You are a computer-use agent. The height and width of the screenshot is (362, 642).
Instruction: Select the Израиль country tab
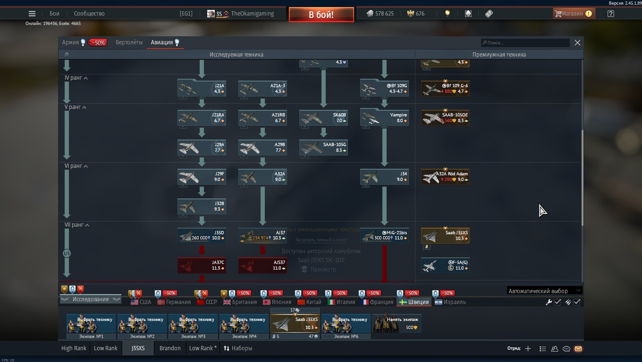(450, 302)
